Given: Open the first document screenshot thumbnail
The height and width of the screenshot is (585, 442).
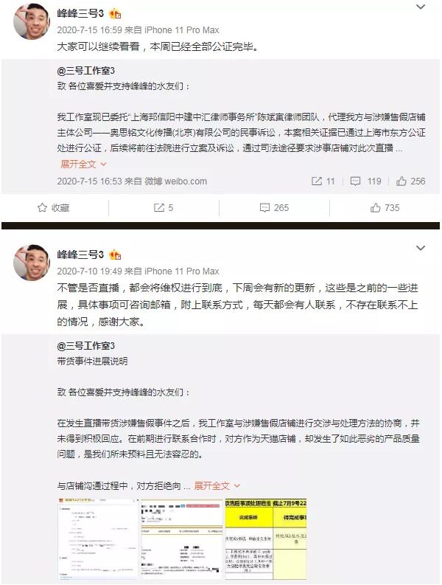Looking at the screenshot, I should point(98,539).
